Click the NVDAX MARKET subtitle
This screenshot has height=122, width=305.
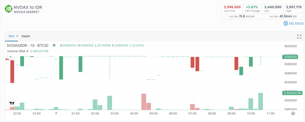click(x=27, y=12)
